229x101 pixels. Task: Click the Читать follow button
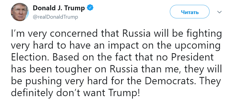click(190, 12)
